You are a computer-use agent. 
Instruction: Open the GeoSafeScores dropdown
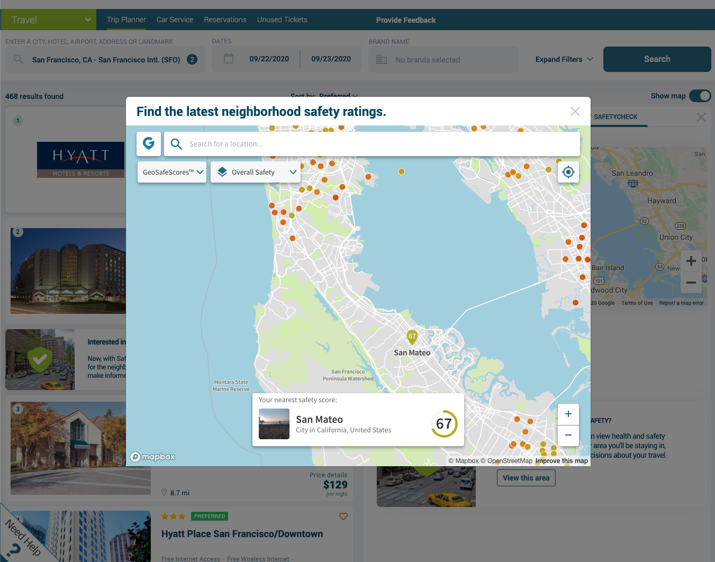point(172,172)
